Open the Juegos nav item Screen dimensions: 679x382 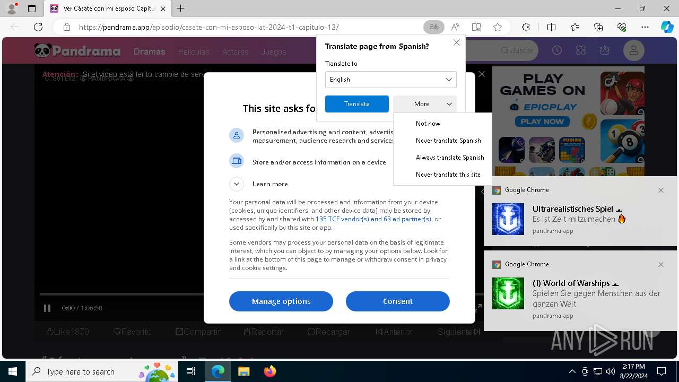tap(274, 51)
